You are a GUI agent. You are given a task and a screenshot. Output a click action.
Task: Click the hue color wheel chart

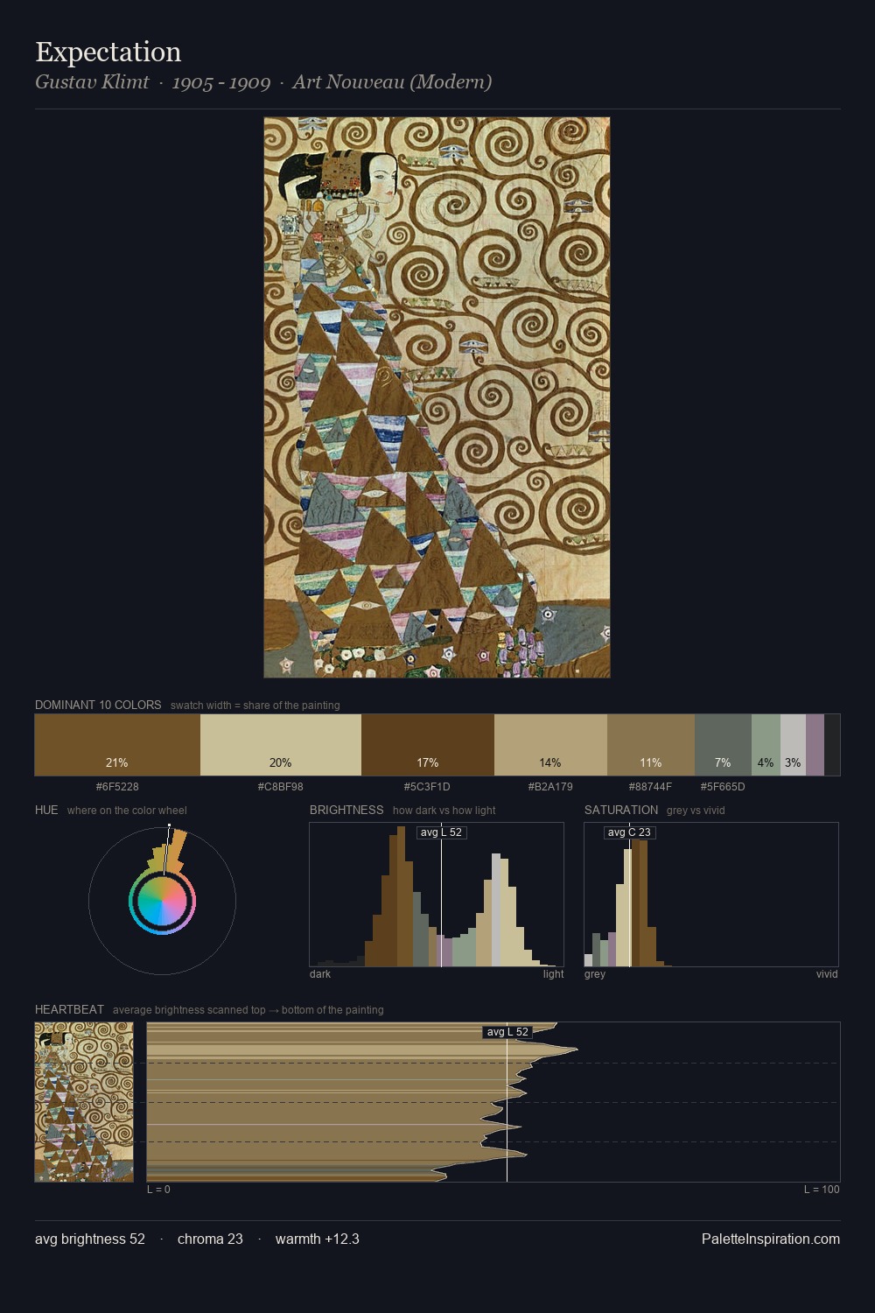(162, 901)
